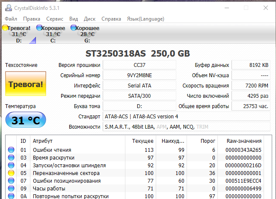The image size is (276, 199).
Task: Click the standard field ATA8-ACS version 4
Action: [187, 116]
